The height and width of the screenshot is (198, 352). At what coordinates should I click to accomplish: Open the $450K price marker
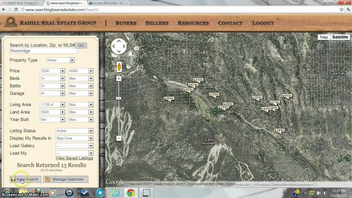pyautogui.click(x=287, y=96)
